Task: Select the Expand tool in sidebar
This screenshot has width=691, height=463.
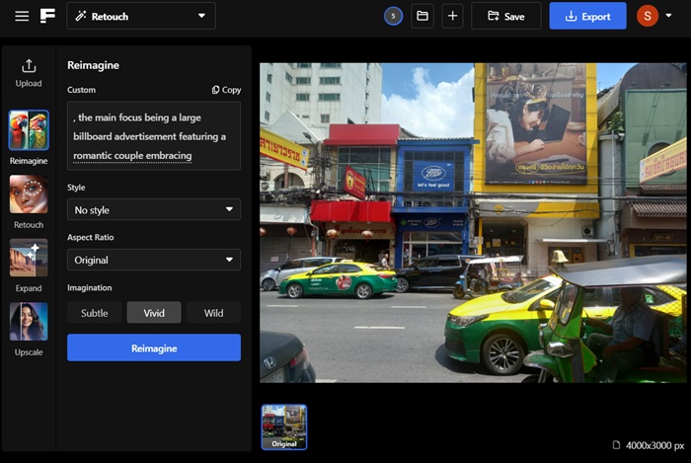Action: pyautogui.click(x=29, y=266)
